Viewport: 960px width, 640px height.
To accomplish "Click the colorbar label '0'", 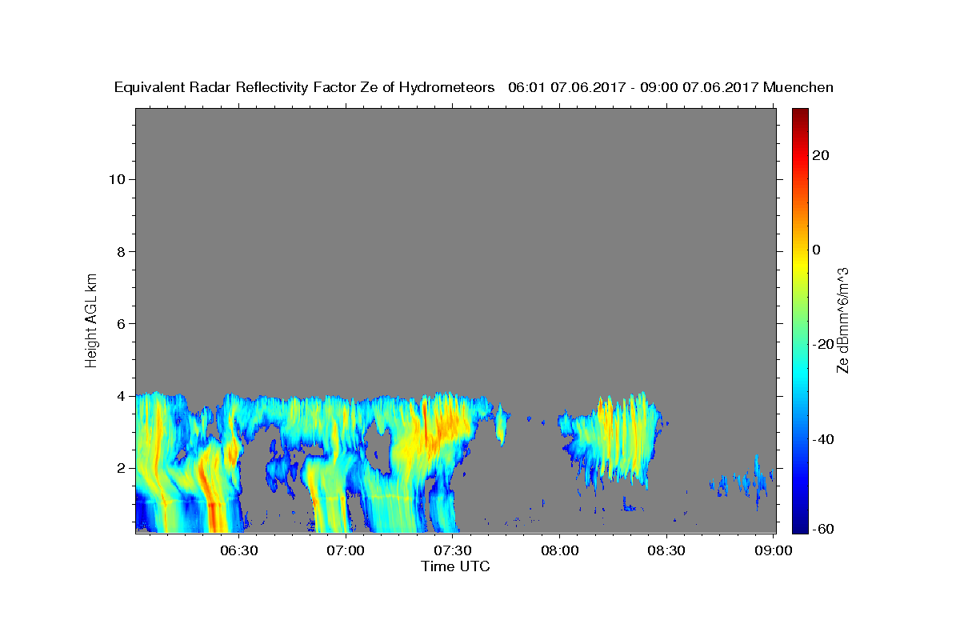I will pos(816,250).
